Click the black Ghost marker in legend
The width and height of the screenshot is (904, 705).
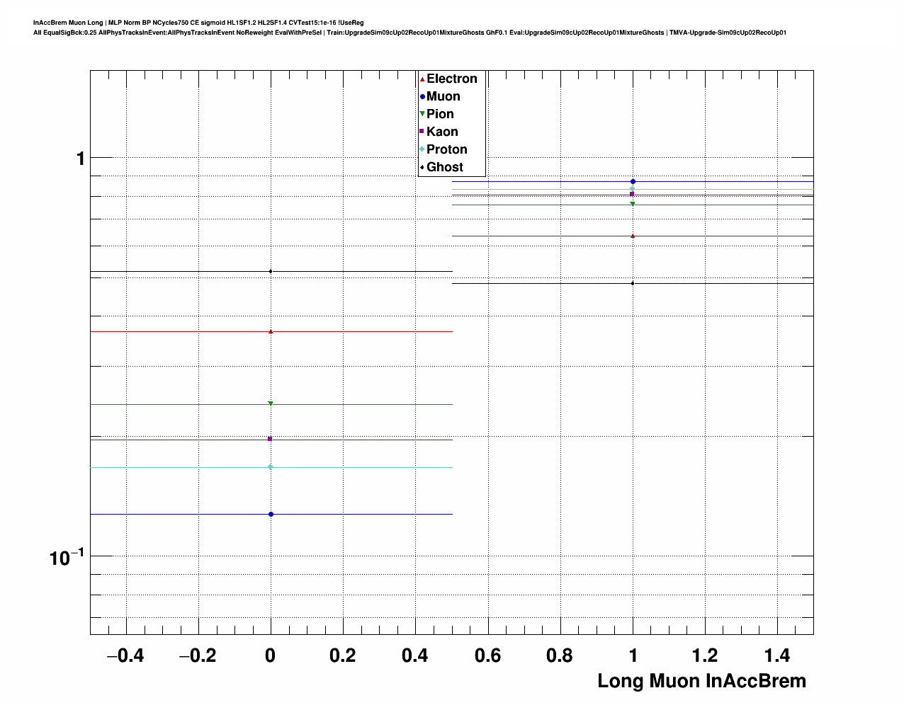[x=422, y=167]
